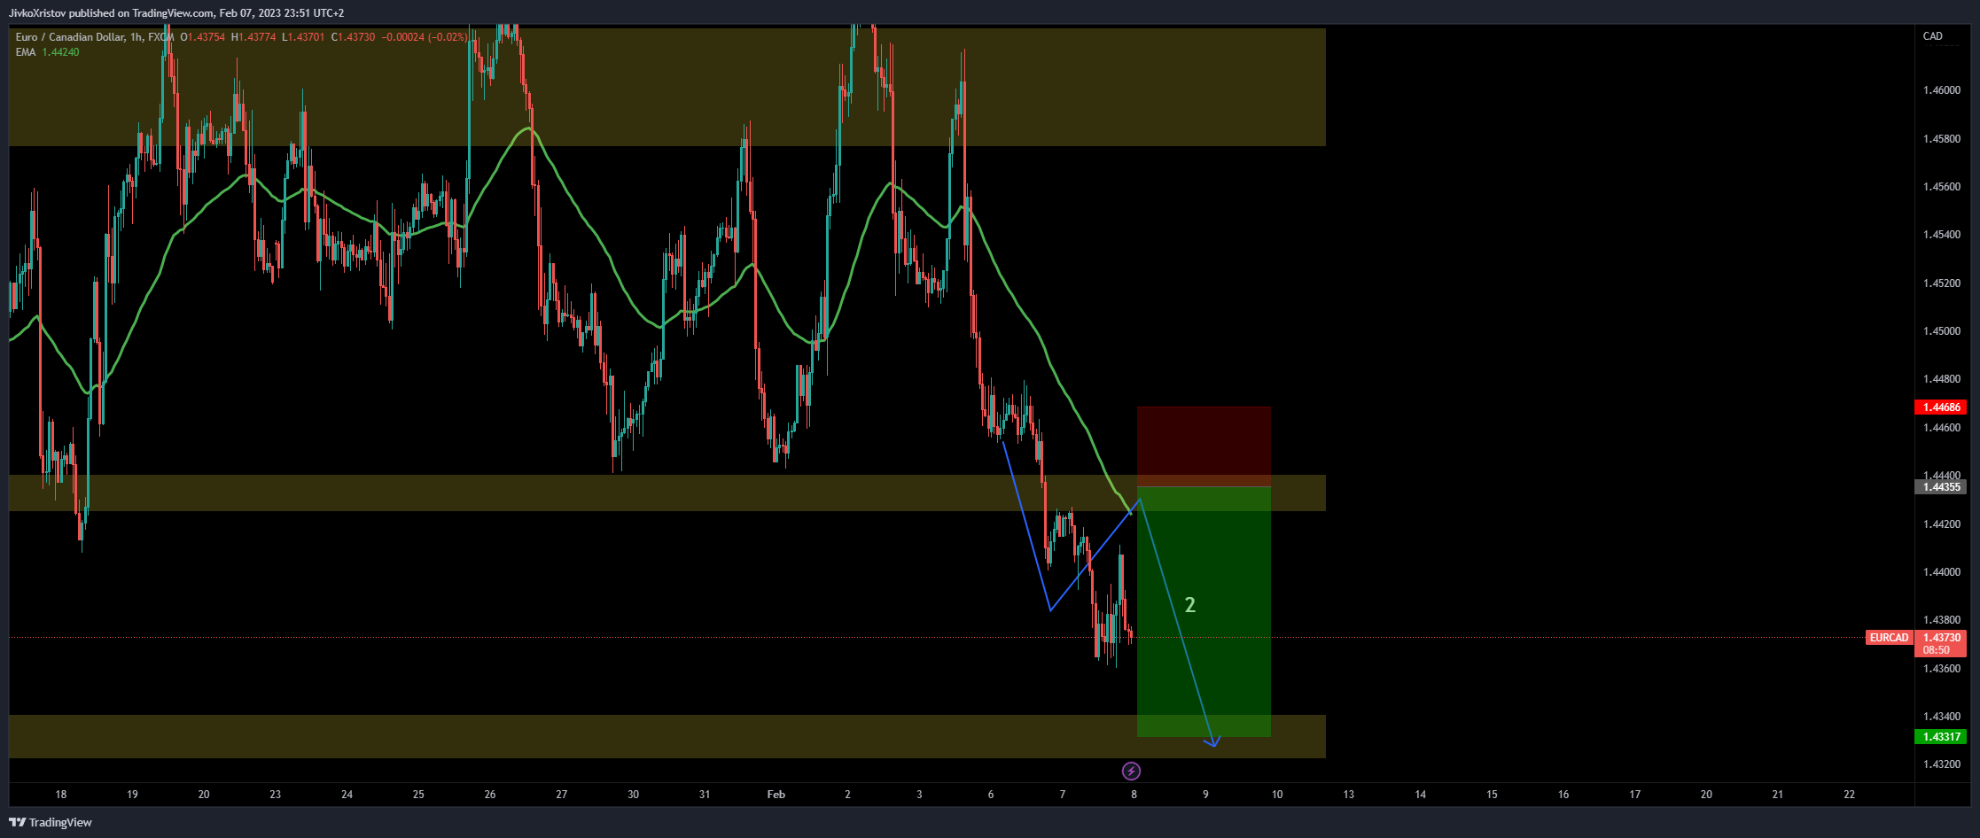The image size is (1980, 838).
Task: Click the 1.44800 price axis label
Action: [1942, 379]
